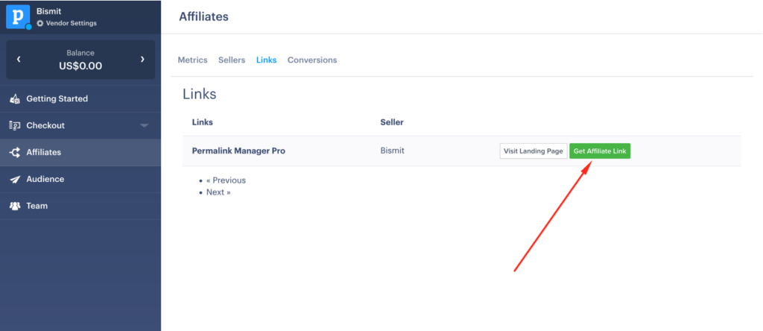Show previous balance with left arrow

tap(19, 60)
